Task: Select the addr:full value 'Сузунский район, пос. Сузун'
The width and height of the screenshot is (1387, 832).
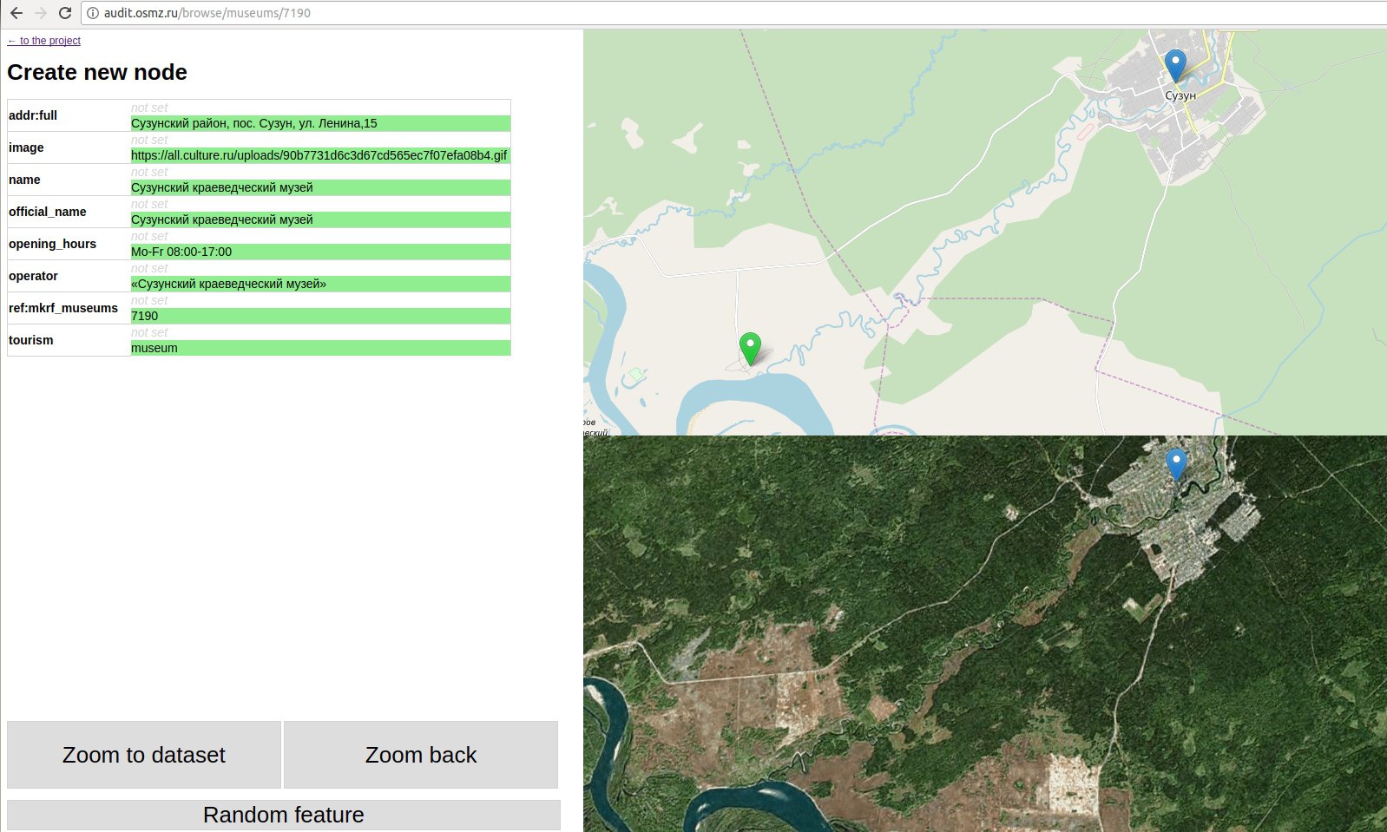Action: coord(320,123)
